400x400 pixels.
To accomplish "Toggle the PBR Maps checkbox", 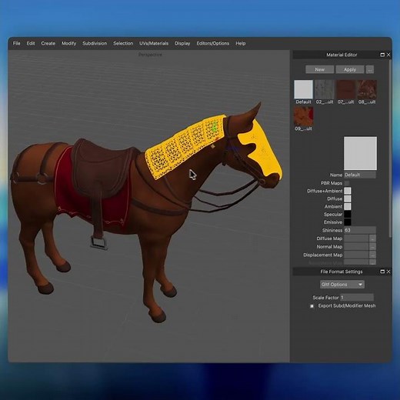I will (347, 183).
